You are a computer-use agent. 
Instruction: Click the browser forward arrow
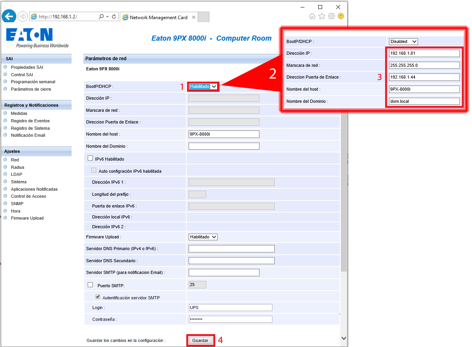[22, 16]
